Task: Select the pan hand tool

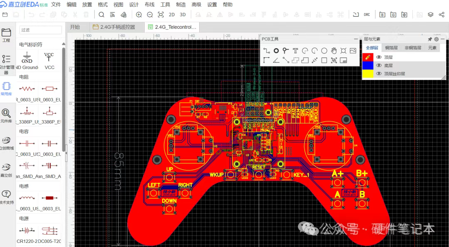Action: pos(334,51)
